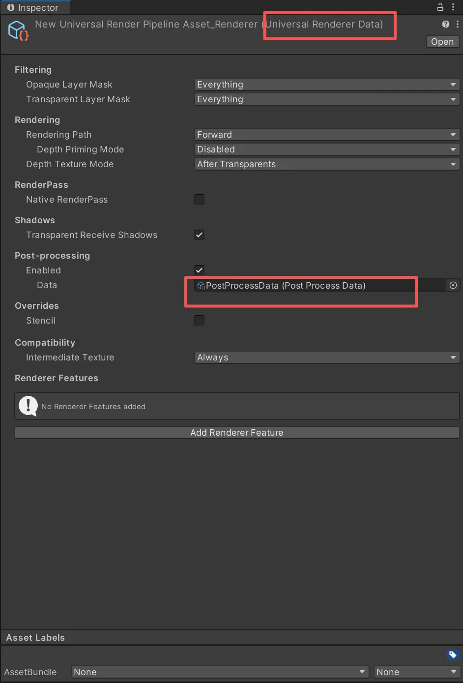463x683 pixels.
Task: Open object picker for Post Process Data
Action: [453, 285]
